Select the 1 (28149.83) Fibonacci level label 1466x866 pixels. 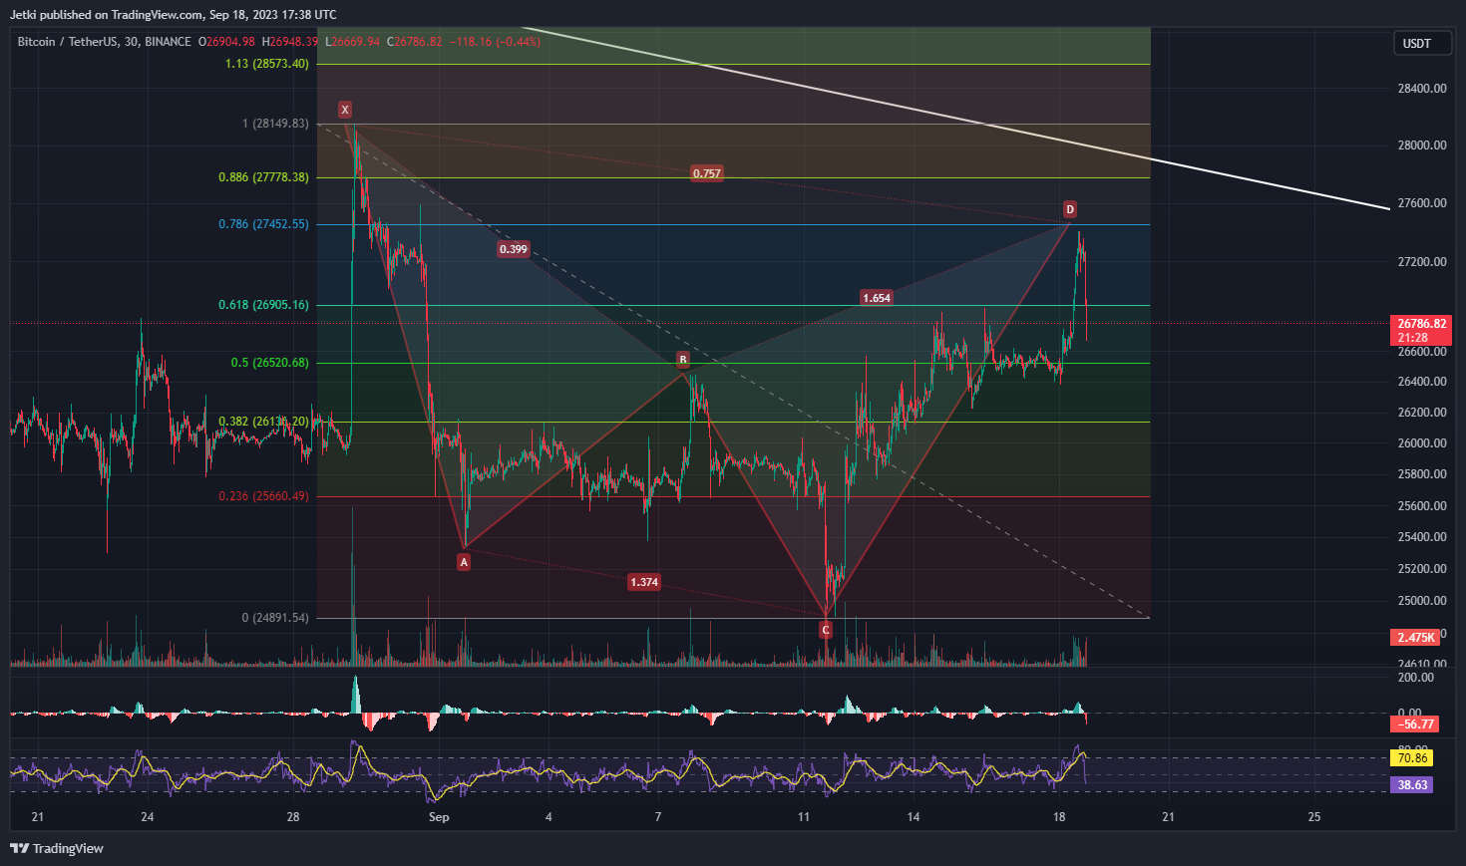tap(275, 124)
